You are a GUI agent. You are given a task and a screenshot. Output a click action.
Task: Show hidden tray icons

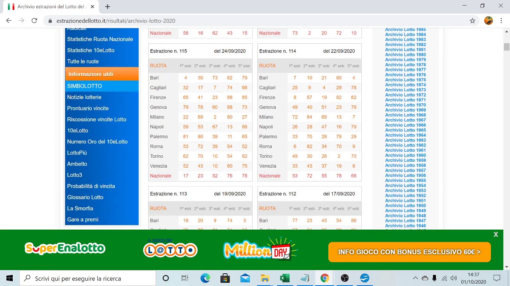click(415, 278)
